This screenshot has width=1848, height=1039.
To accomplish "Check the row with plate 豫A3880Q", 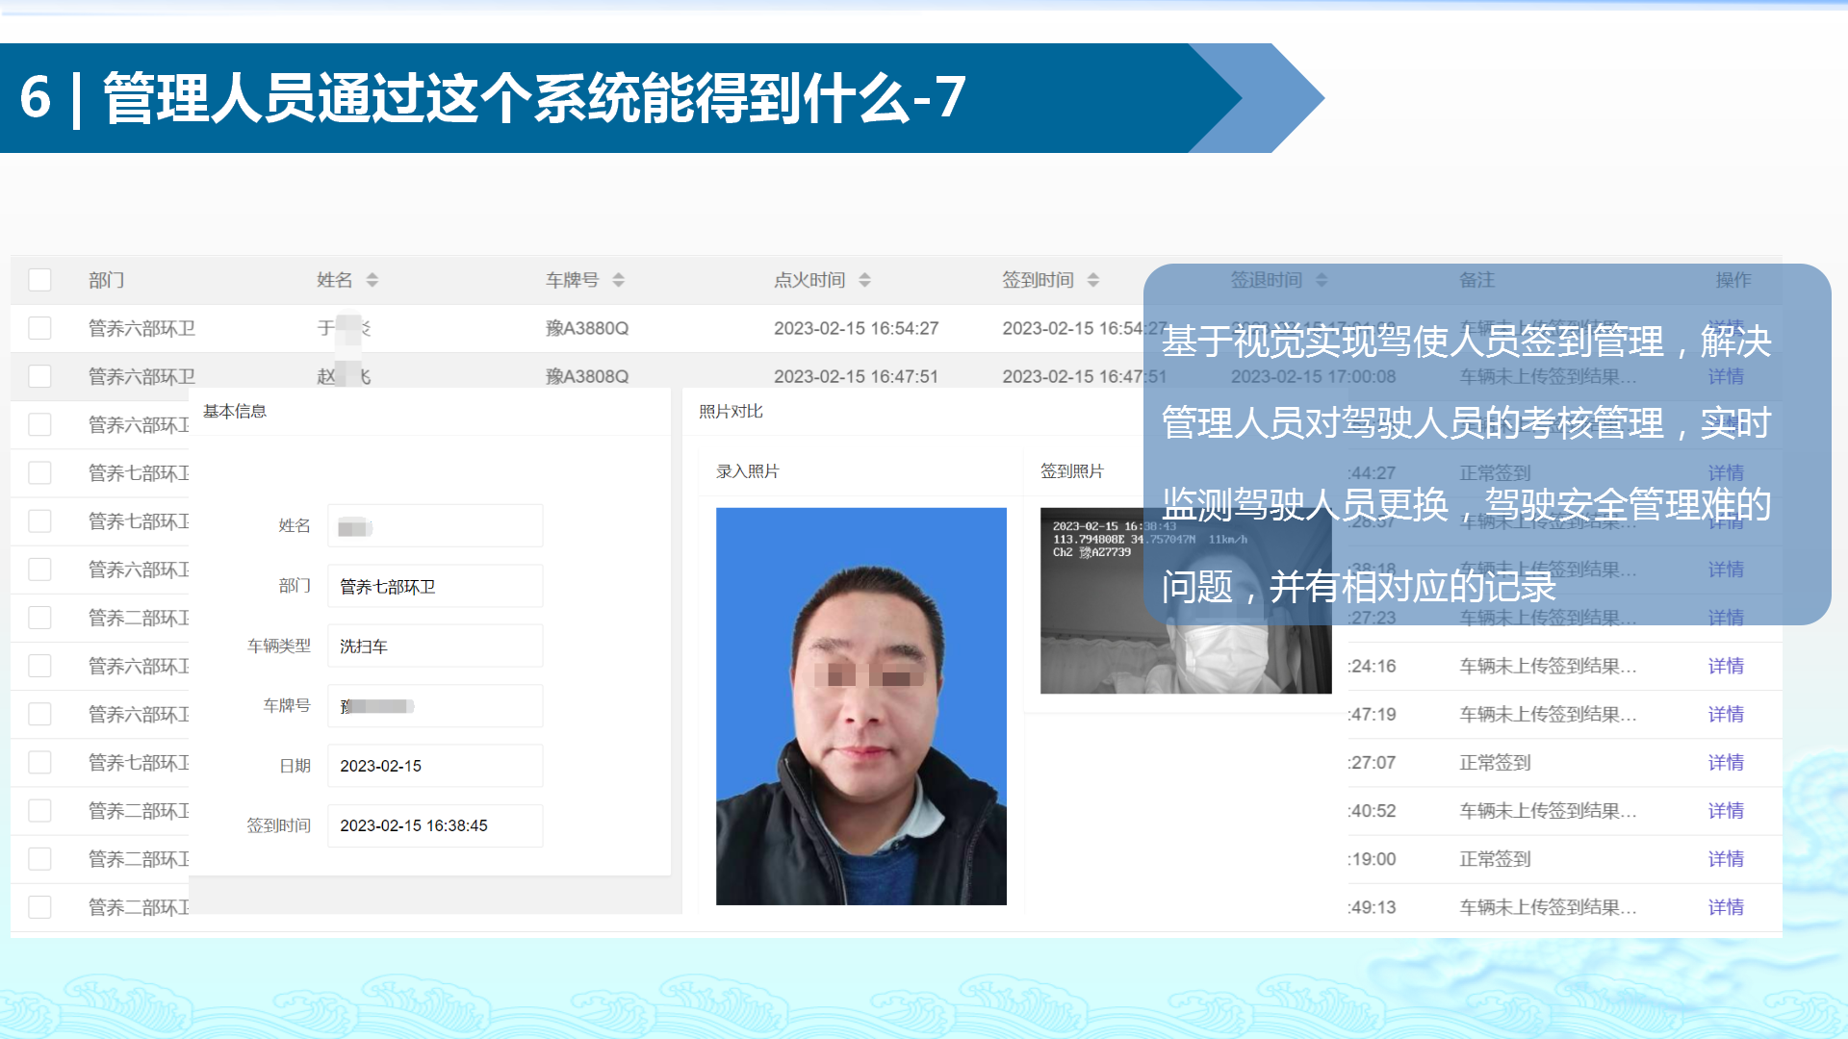I will pos(39,328).
